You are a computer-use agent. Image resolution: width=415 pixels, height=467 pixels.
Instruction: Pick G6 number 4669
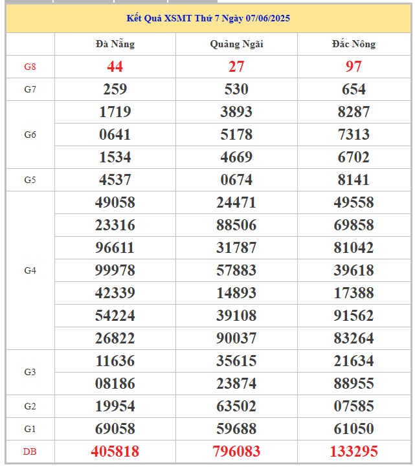point(236,157)
